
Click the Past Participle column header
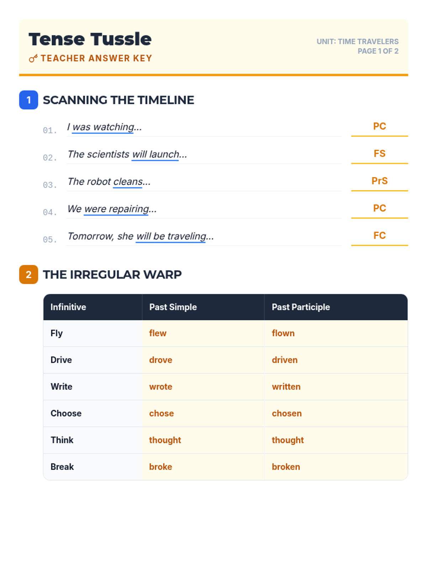click(301, 307)
